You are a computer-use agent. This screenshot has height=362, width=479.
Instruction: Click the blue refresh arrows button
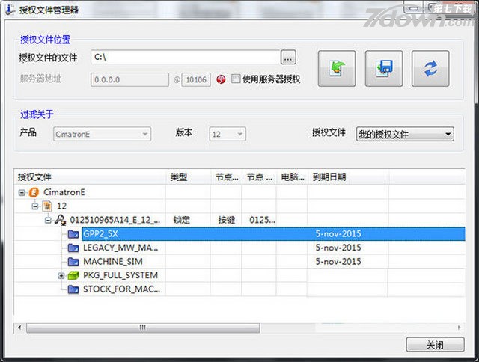430,69
